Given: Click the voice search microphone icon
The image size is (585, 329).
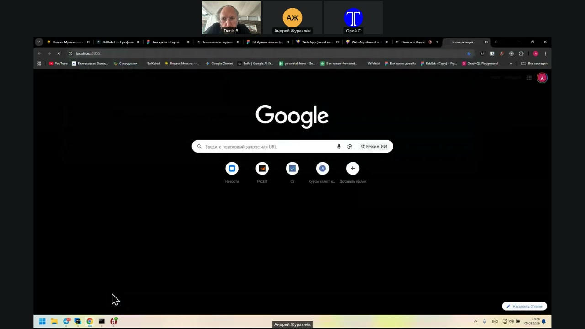Looking at the screenshot, I should click(339, 147).
